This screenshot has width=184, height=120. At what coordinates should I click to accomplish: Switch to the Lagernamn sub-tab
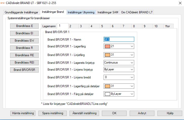pyautogui.click(x=49, y=26)
